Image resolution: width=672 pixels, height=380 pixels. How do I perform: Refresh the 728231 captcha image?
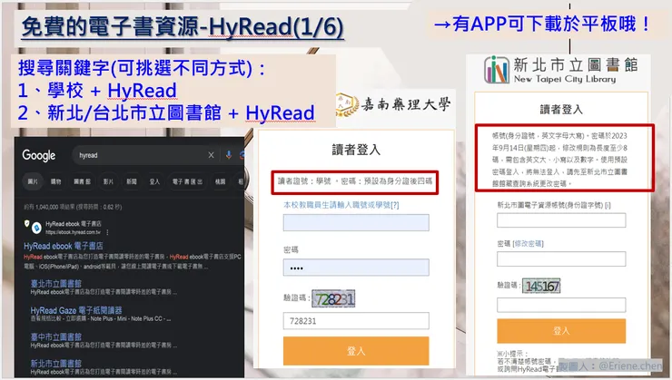333,298
